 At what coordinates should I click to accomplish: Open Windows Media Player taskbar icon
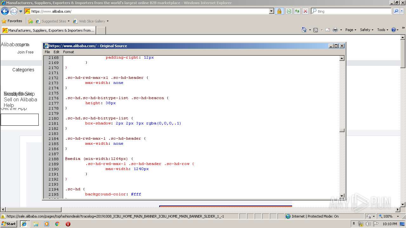47,224
